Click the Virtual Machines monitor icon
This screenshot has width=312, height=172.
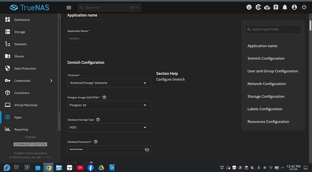point(8,105)
